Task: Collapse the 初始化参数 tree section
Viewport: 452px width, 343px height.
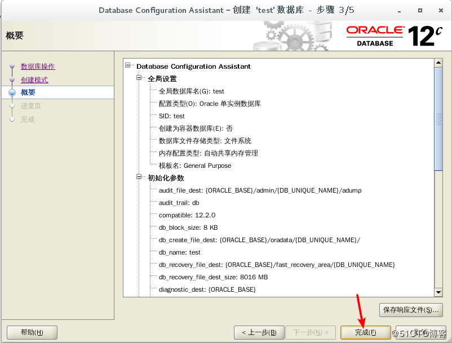Action: click(x=139, y=177)
